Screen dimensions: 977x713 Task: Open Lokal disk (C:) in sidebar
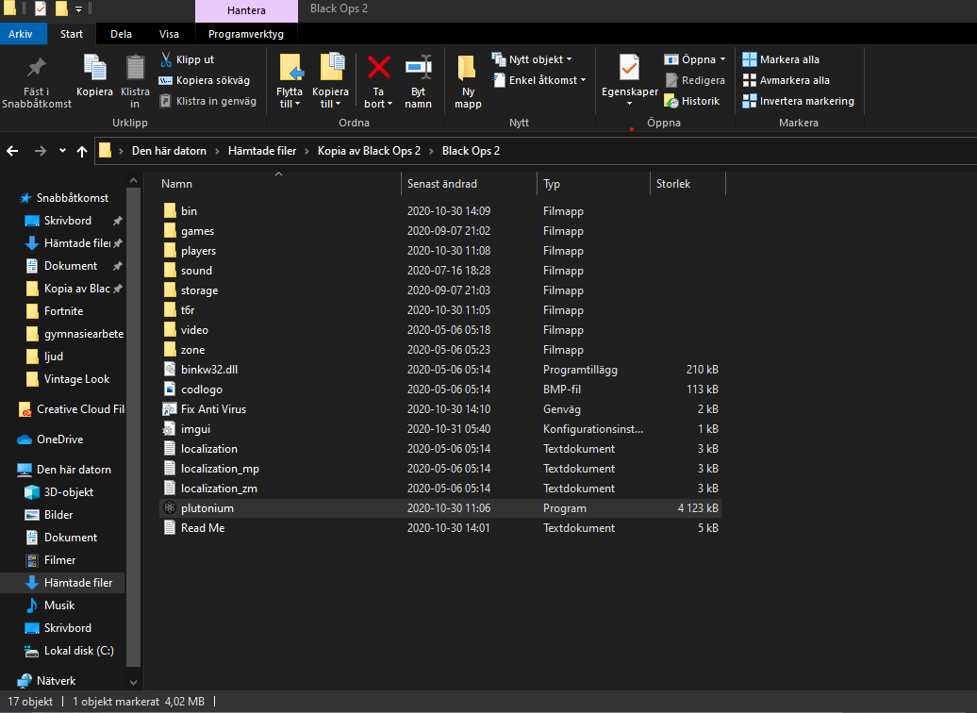pyautogui.click(x=70, y=651)
